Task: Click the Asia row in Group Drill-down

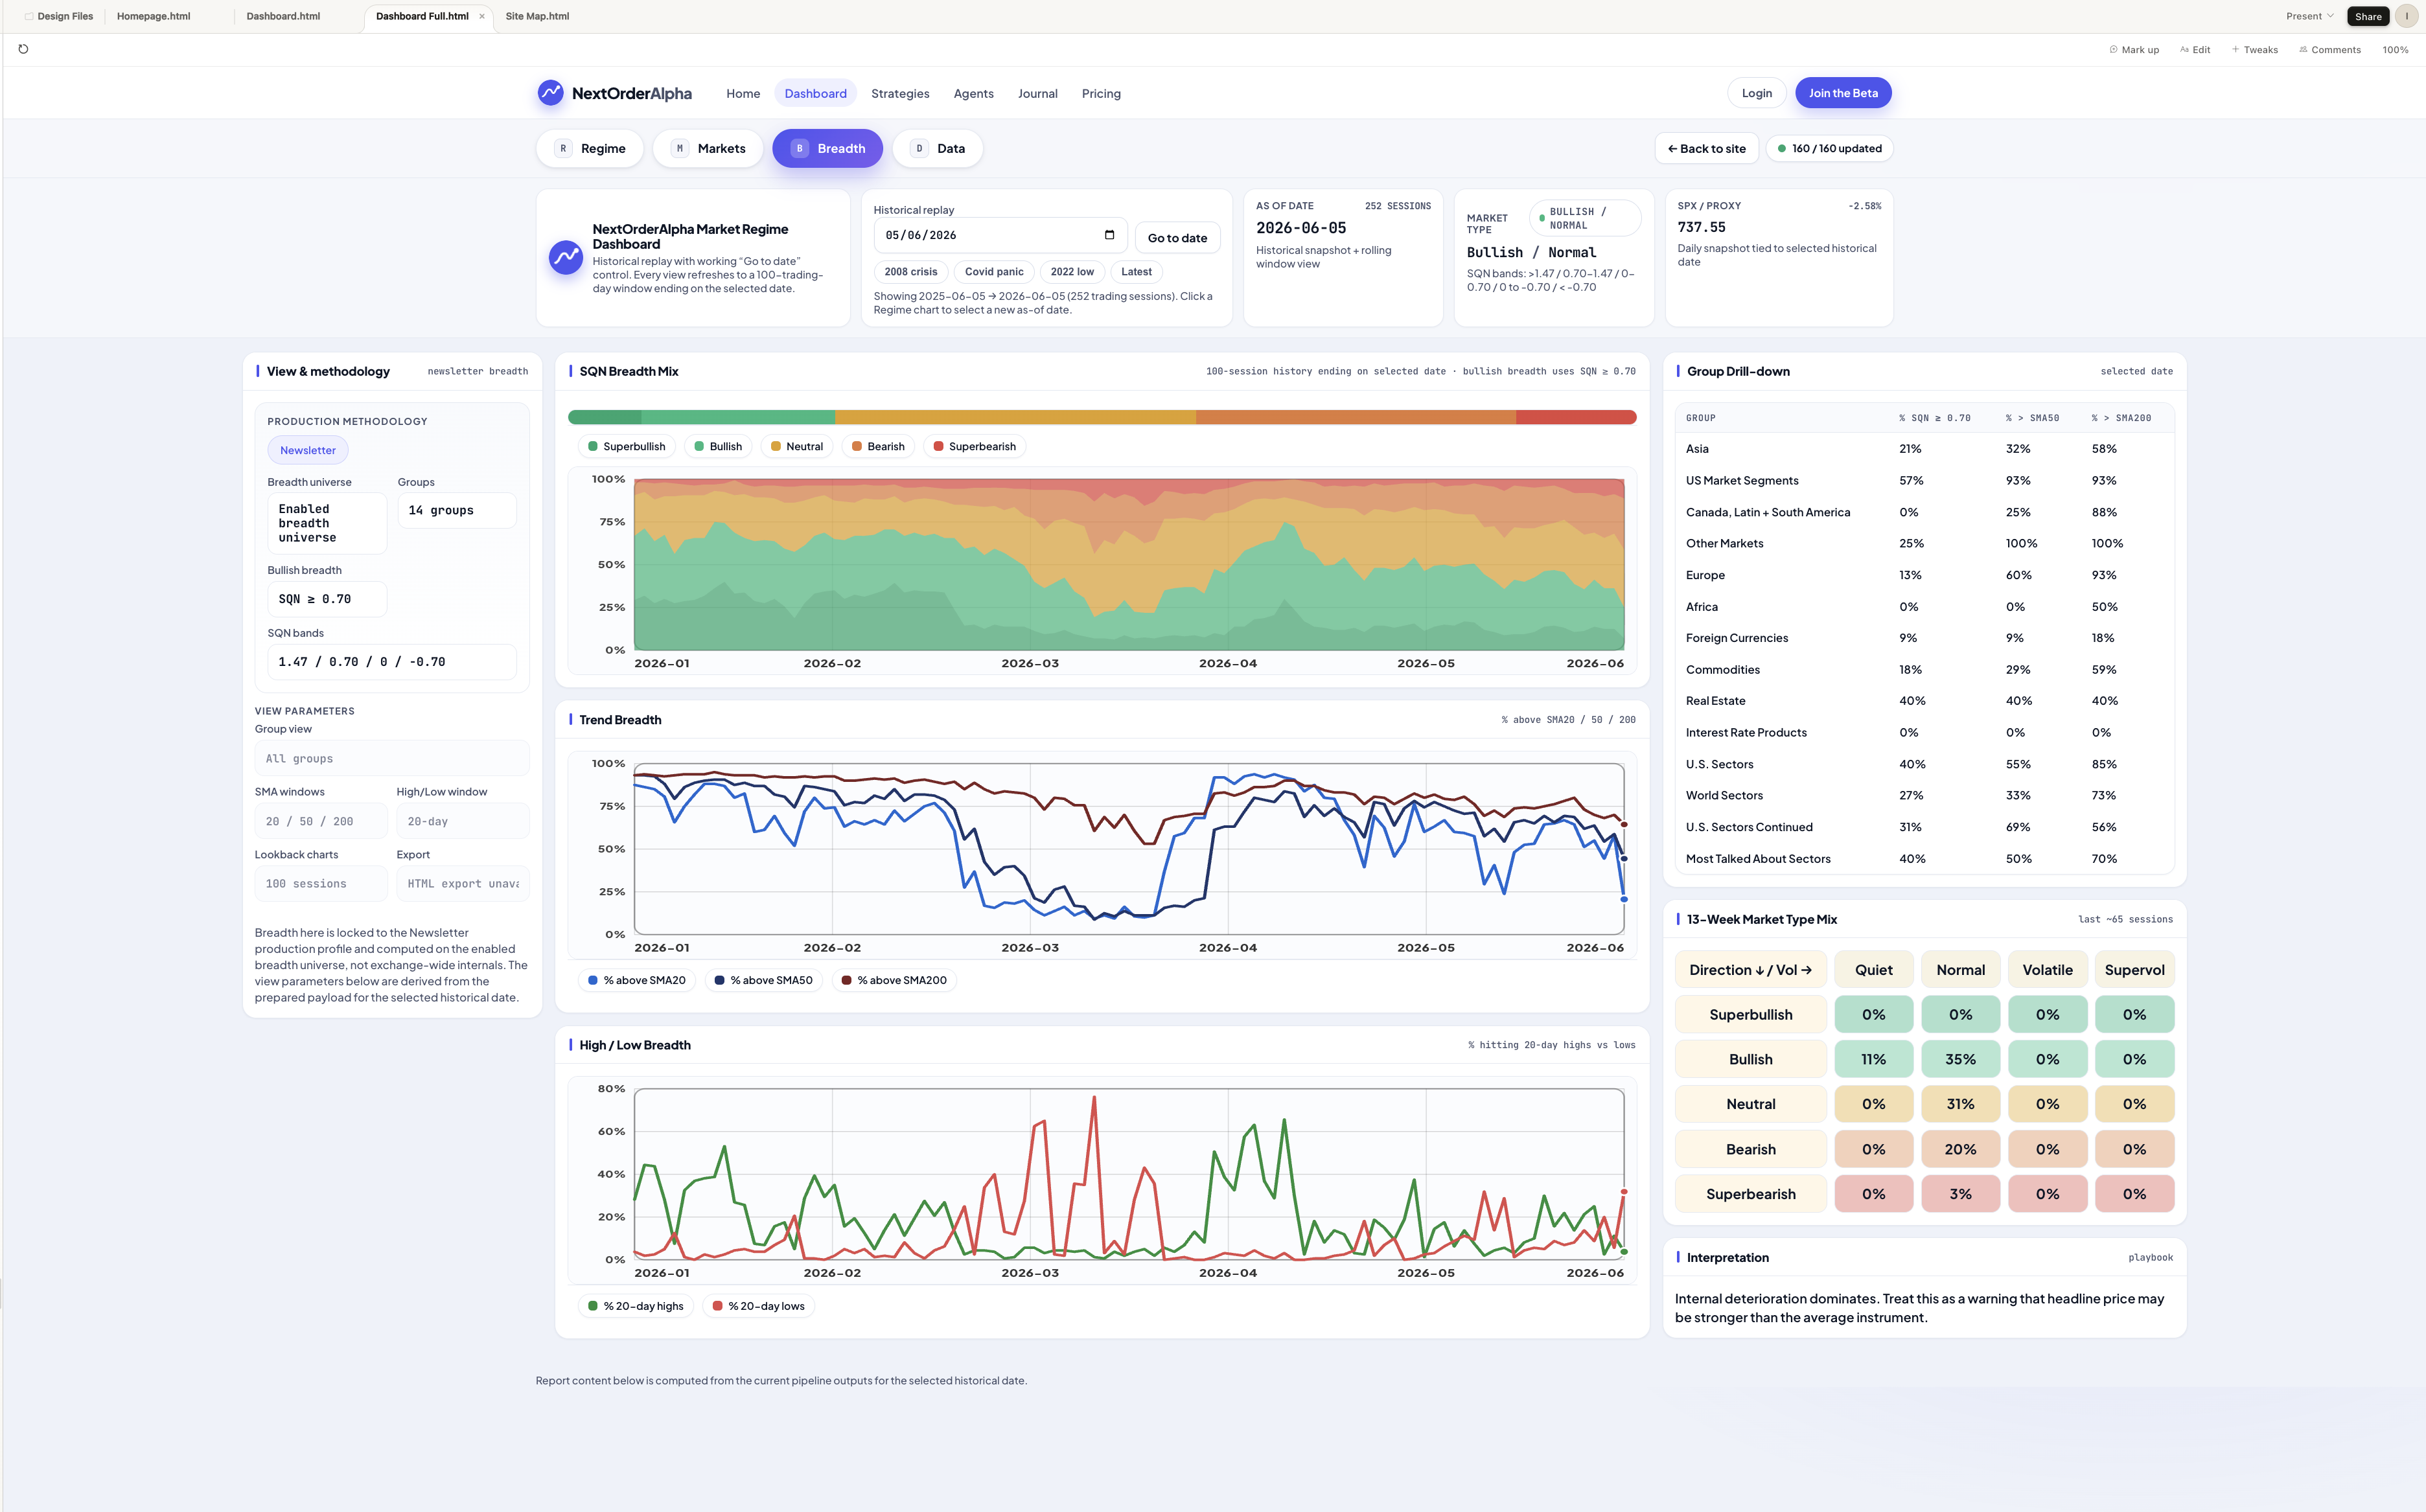Action: (x=1924, y=449)
